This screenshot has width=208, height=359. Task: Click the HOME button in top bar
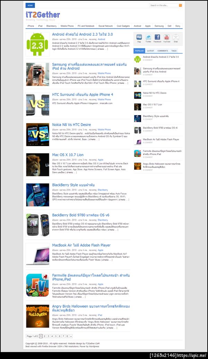[30, 5]
